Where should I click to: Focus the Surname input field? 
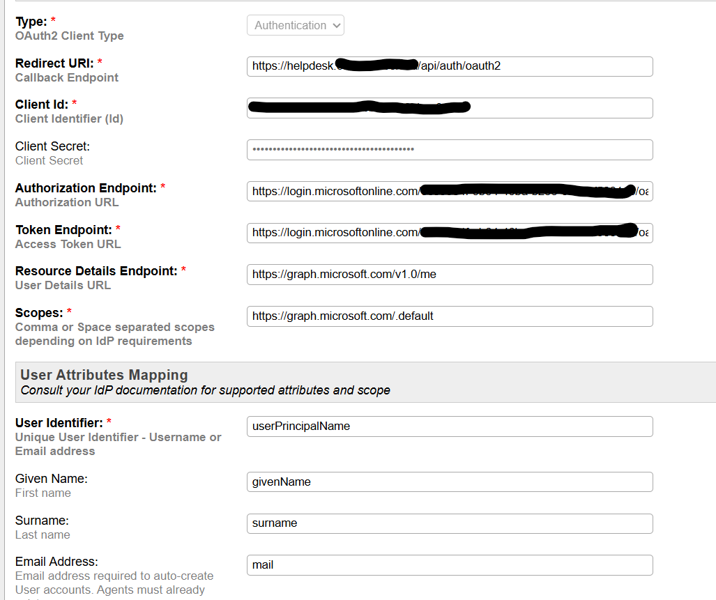(x=449, y=523)
